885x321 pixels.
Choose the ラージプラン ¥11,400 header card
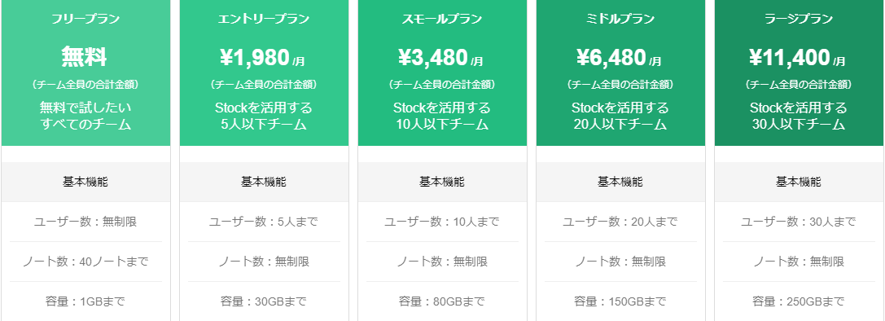tap(800, 73)
